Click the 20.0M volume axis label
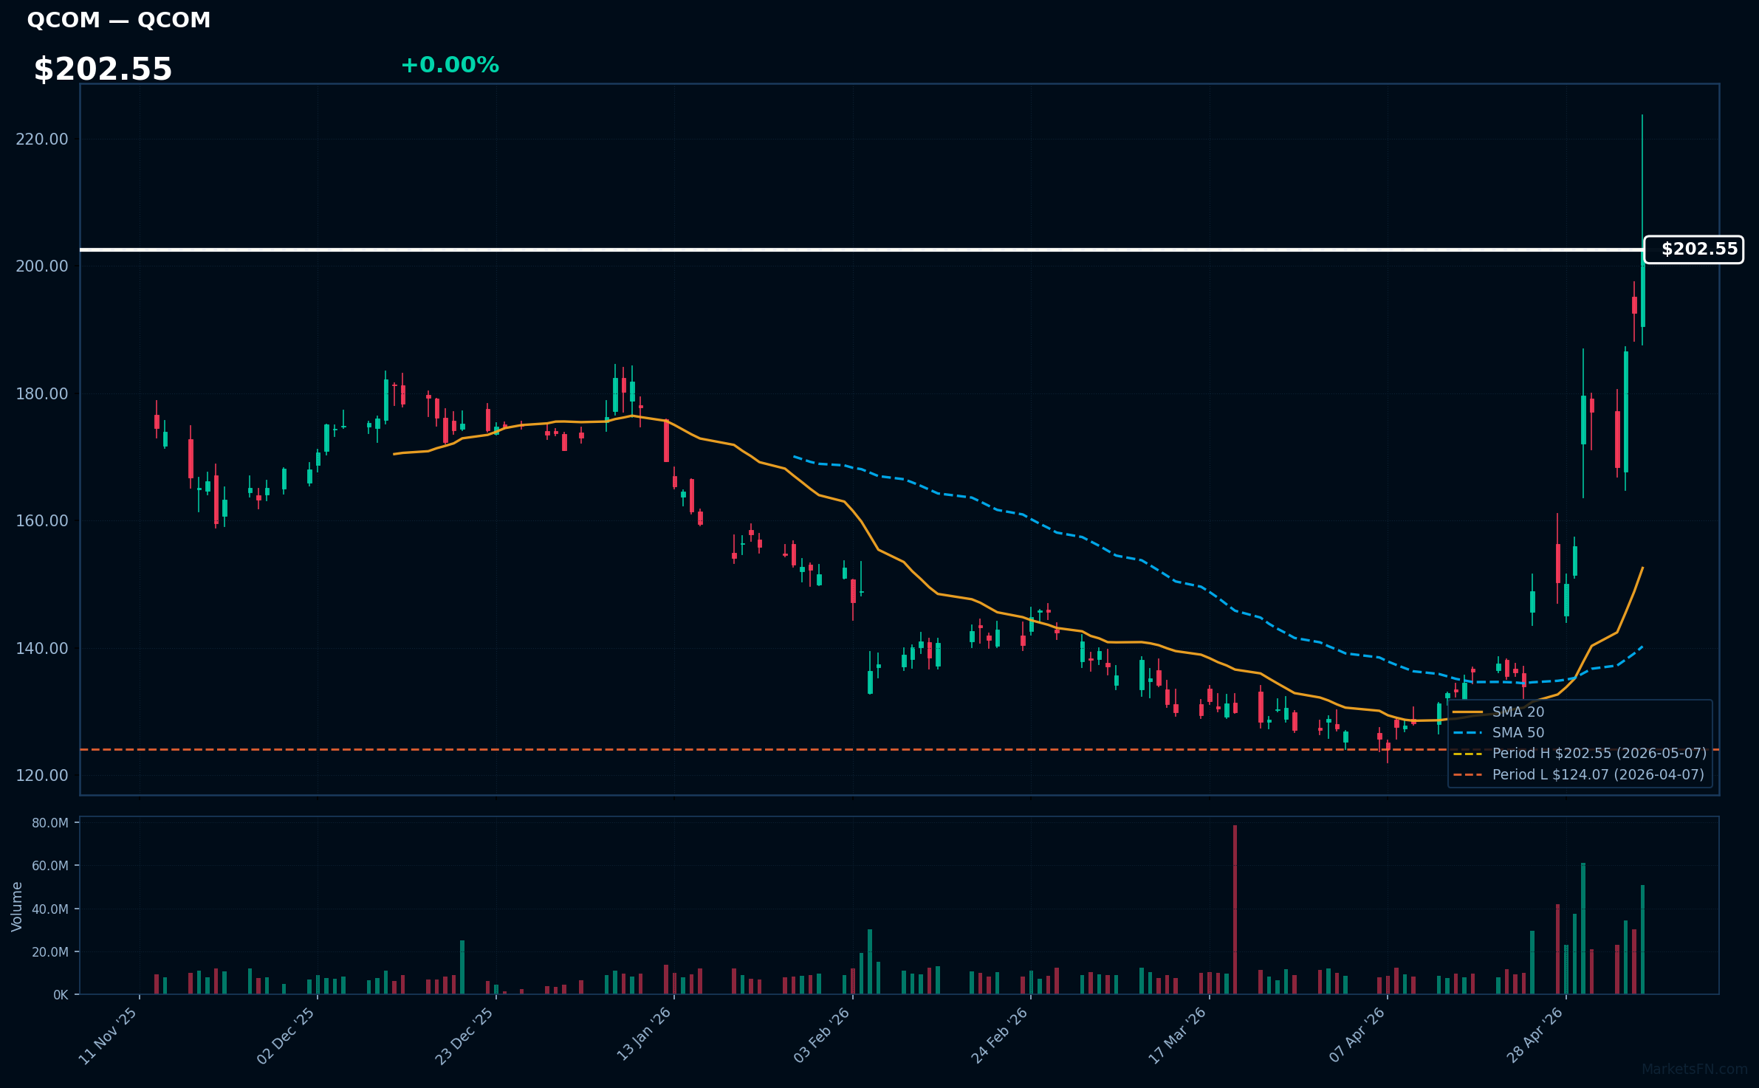Screen dimensions: 1759x1088 pyautogui.click(x=50, y=951)
